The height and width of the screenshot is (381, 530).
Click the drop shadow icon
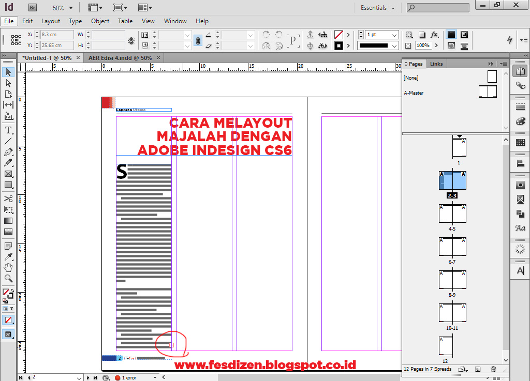(422, 35)
